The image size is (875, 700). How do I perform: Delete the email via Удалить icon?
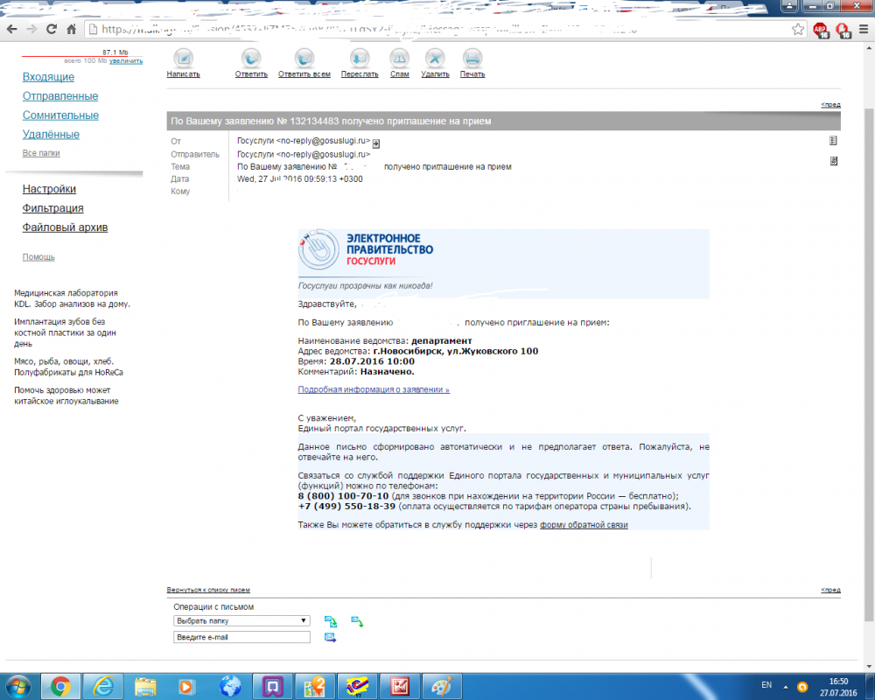[x=435, y=59]
